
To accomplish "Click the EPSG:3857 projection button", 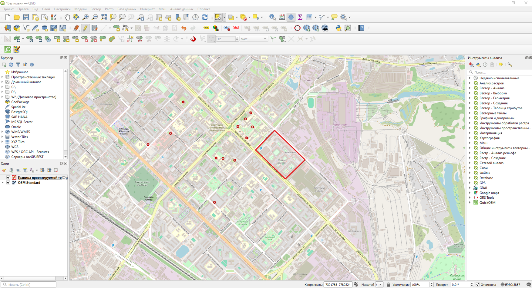I will pos(510,285).
